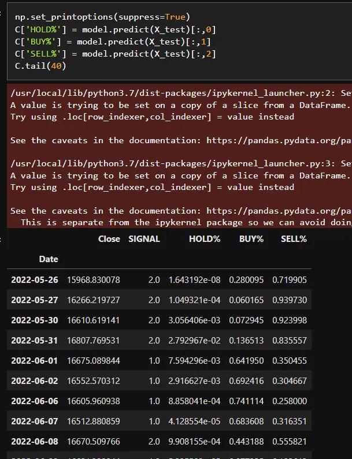Click the C.tail(40) code line

click(40, 66)
